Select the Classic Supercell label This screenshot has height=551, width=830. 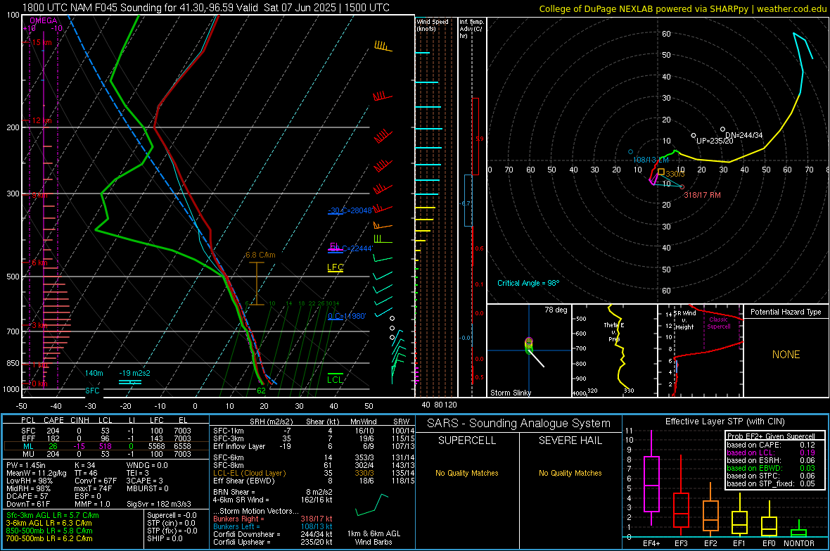click(719, 323)
